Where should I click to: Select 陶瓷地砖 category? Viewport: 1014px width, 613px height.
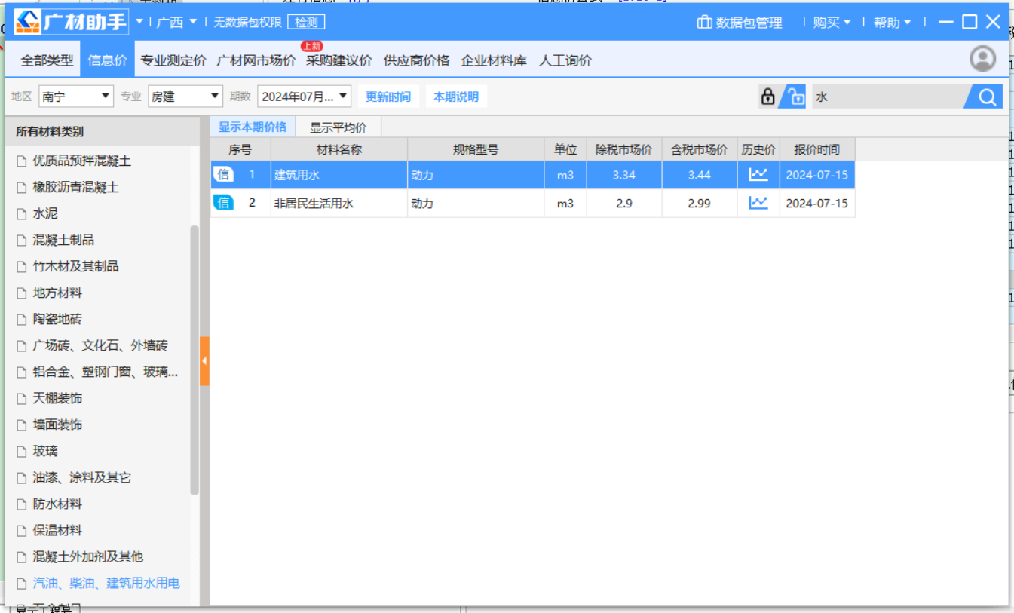[x=57, y=319]
